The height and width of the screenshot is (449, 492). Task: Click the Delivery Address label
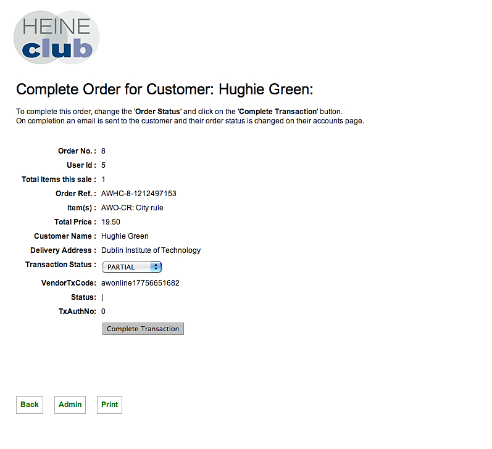click(x=63, y=250)
